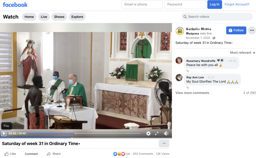The image size is (256, 158).
Task: Expand View more comments
Action: (192, 93)
